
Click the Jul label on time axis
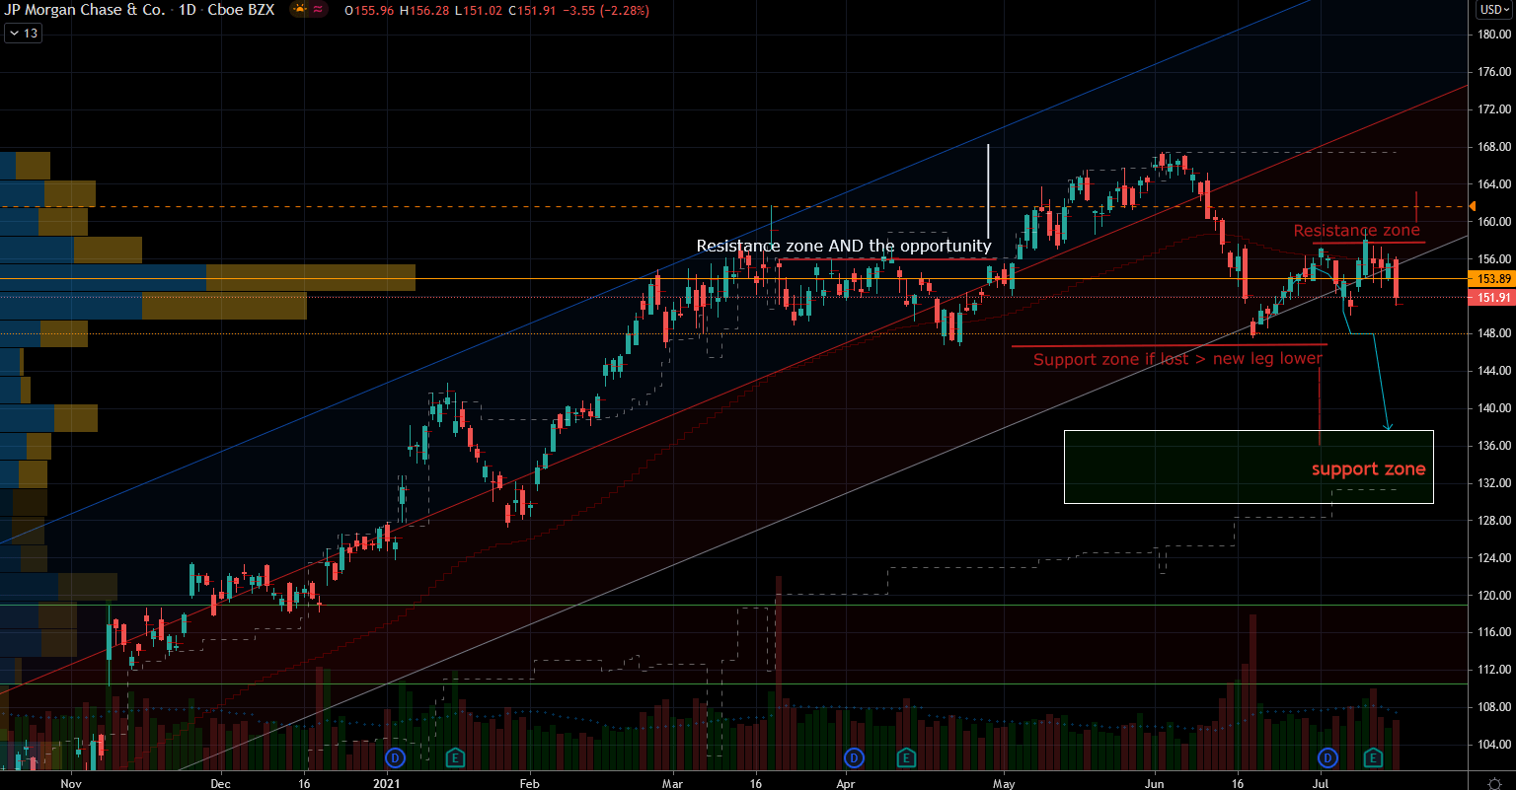tap(1320, 782)
